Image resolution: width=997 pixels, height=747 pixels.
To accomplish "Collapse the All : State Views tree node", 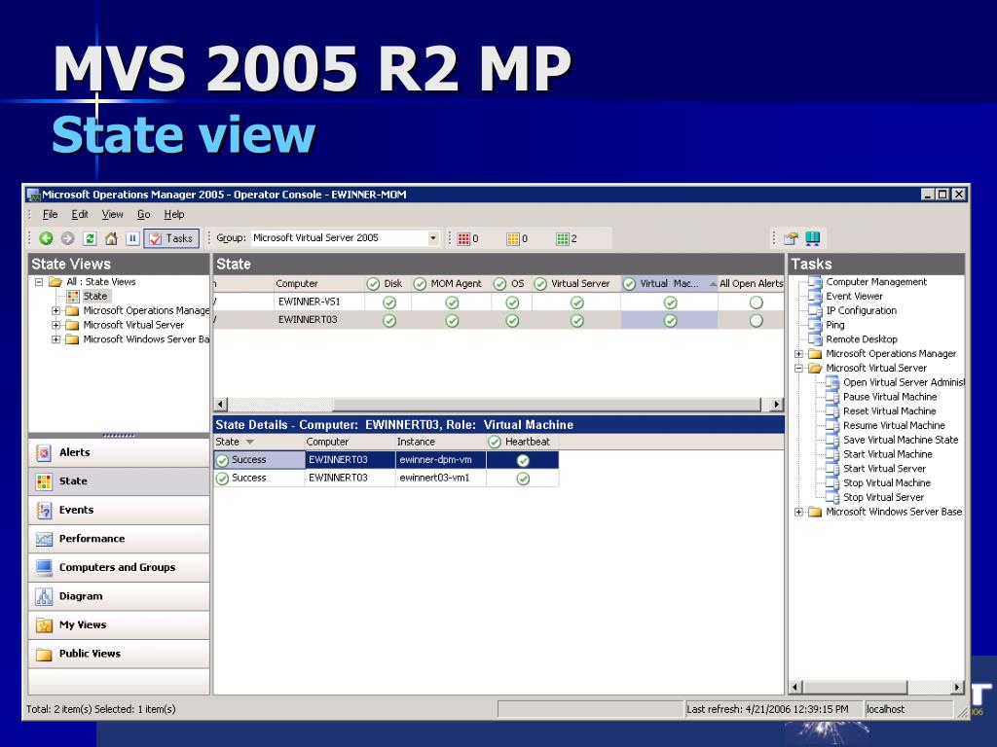I will click(39, 281).
